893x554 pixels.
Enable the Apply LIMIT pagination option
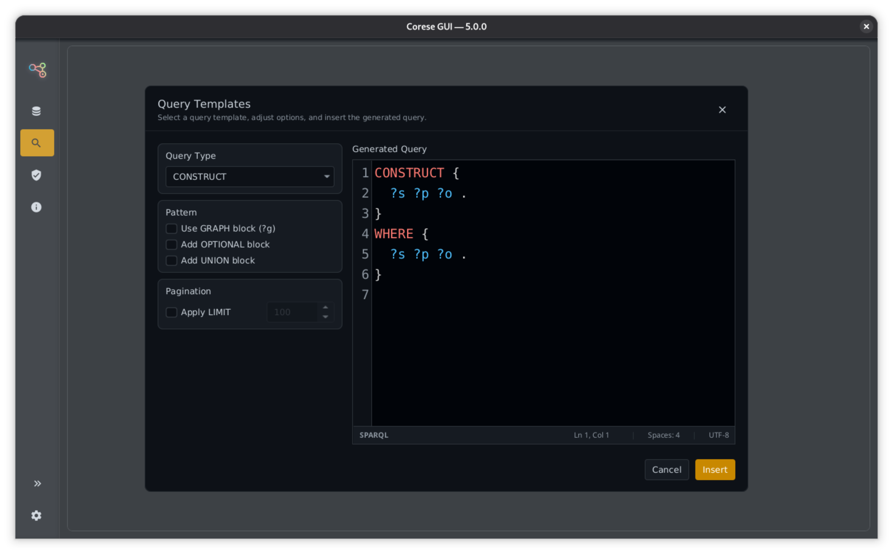click(x=171, y=312)
